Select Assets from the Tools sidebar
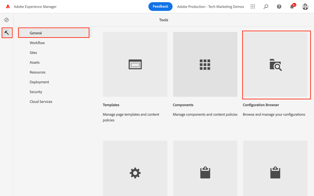 35,62
